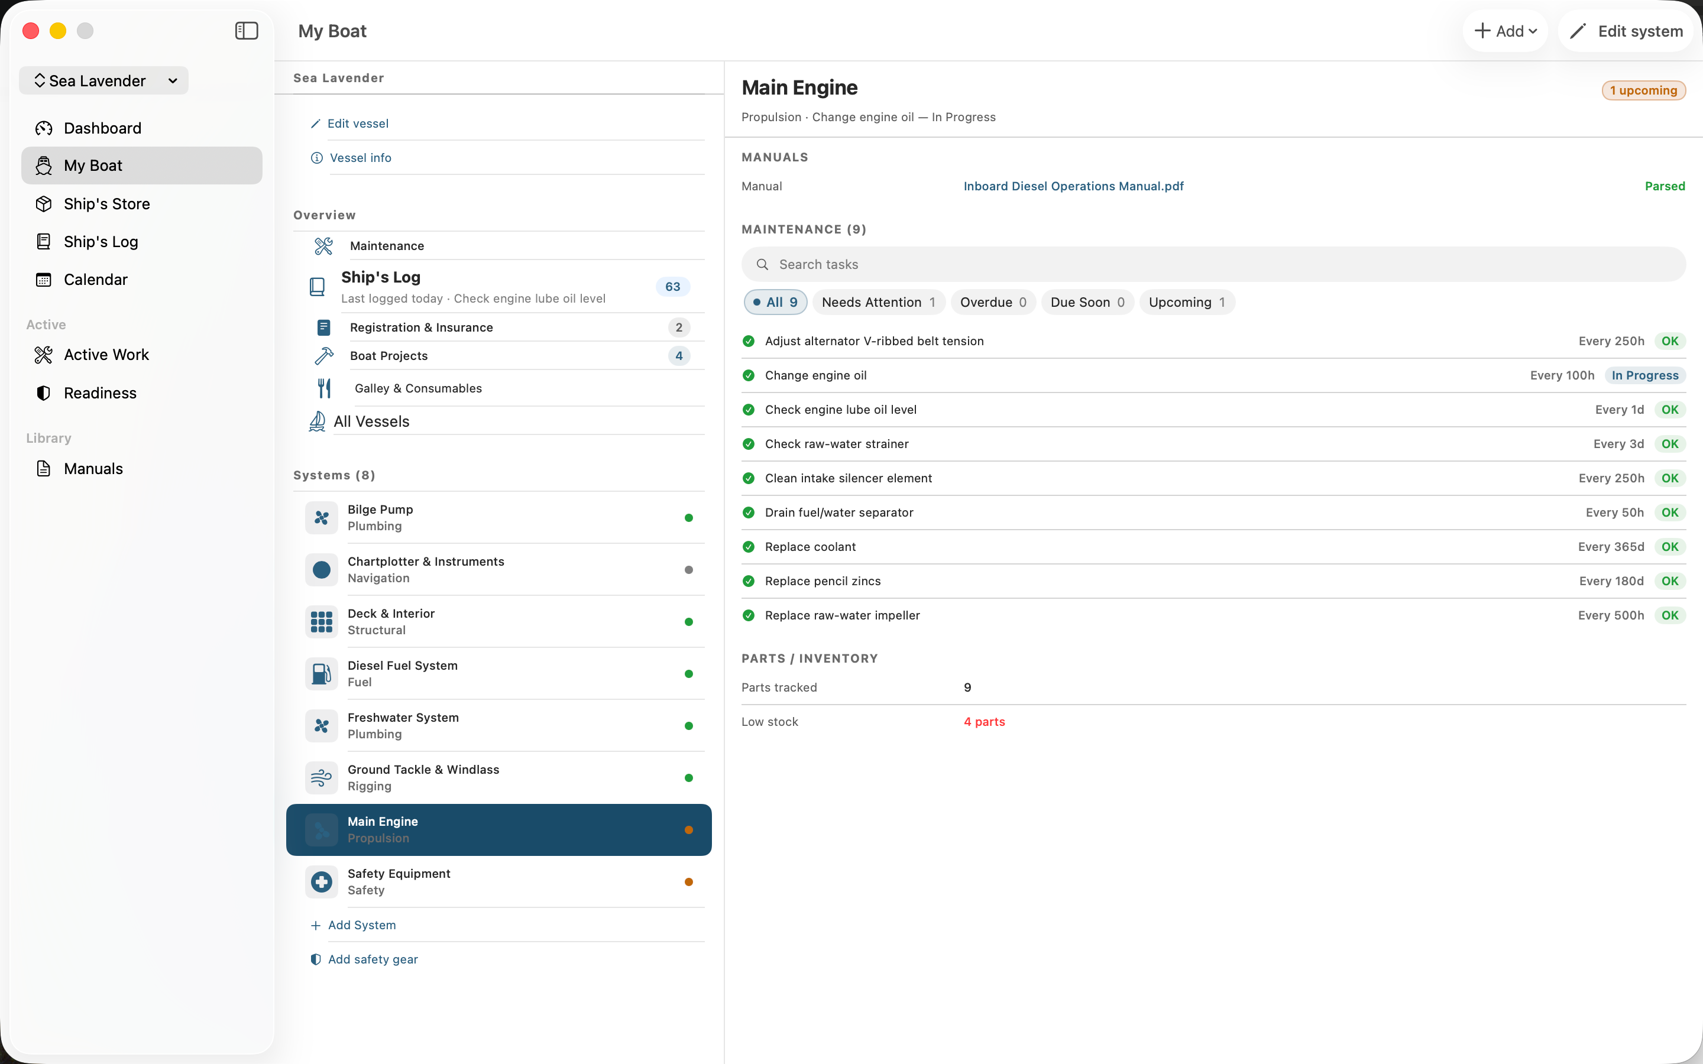Viewport: 1703px width, 1064px height.
Task: Open the Readiness shield item
Action: (x=141, y=392)
